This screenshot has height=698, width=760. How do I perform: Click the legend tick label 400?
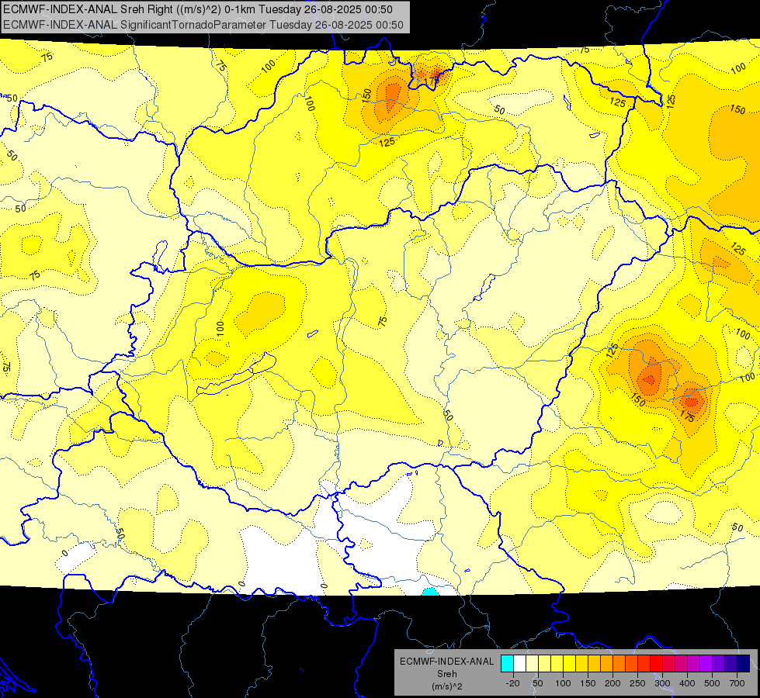click(x=688, y=683)
